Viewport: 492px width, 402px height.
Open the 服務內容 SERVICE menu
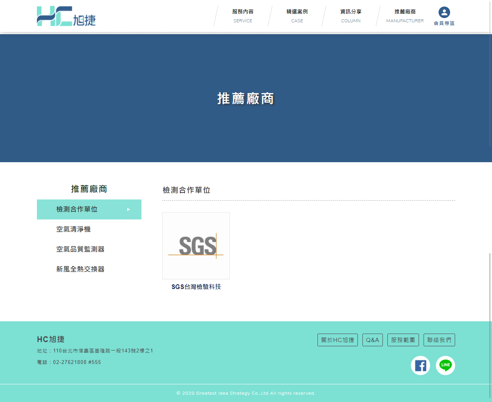click(243, 16)
